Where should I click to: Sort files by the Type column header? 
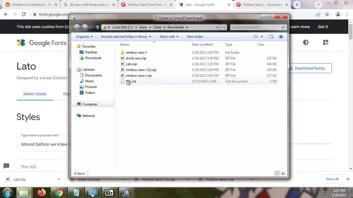point(239,45)
